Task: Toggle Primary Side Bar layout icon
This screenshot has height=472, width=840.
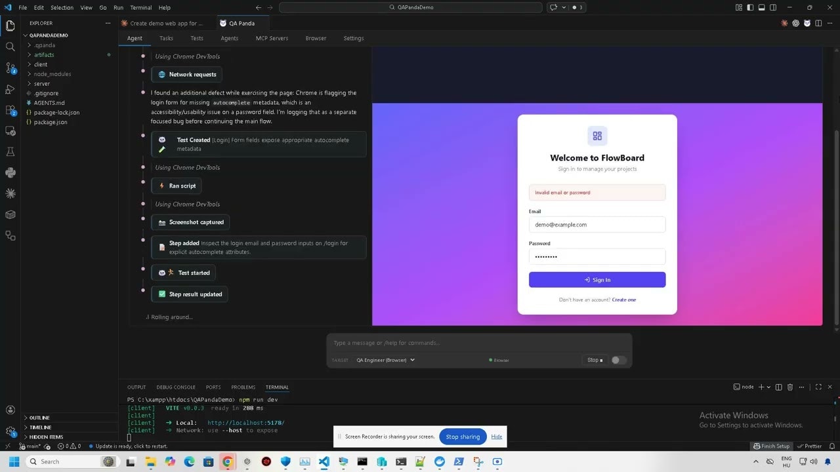Action: (751, 7)
